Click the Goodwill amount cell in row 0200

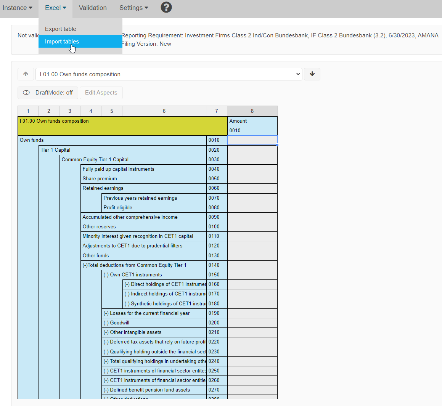[x=252, y=323]
